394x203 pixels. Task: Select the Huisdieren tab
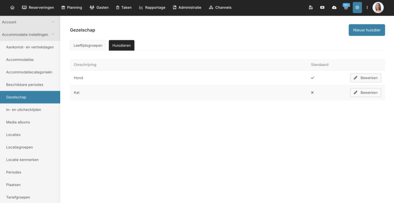pyautogui.click(x=121, y=46)
